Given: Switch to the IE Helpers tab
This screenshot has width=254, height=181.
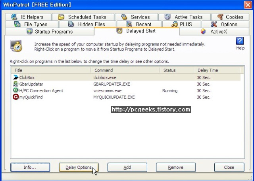Looking at the screenshot, I should [x=28, y=17].
